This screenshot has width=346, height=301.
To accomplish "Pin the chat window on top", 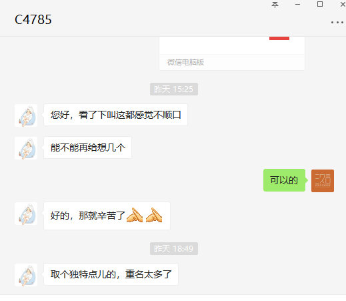I will click(275, 5).
